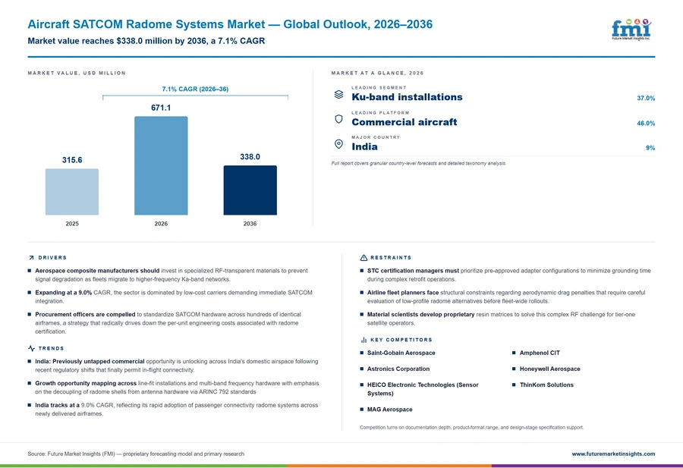Image resolution: width=683 pixels, height=468 pixels.
Task: Click the Market at a Glance, 2026 heading
Action: pyautogui.click(x=377, y=73)
